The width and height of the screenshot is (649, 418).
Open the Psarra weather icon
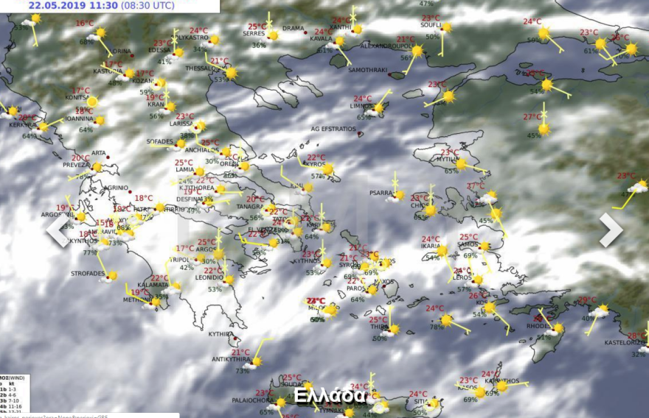(x=398, y=195)
